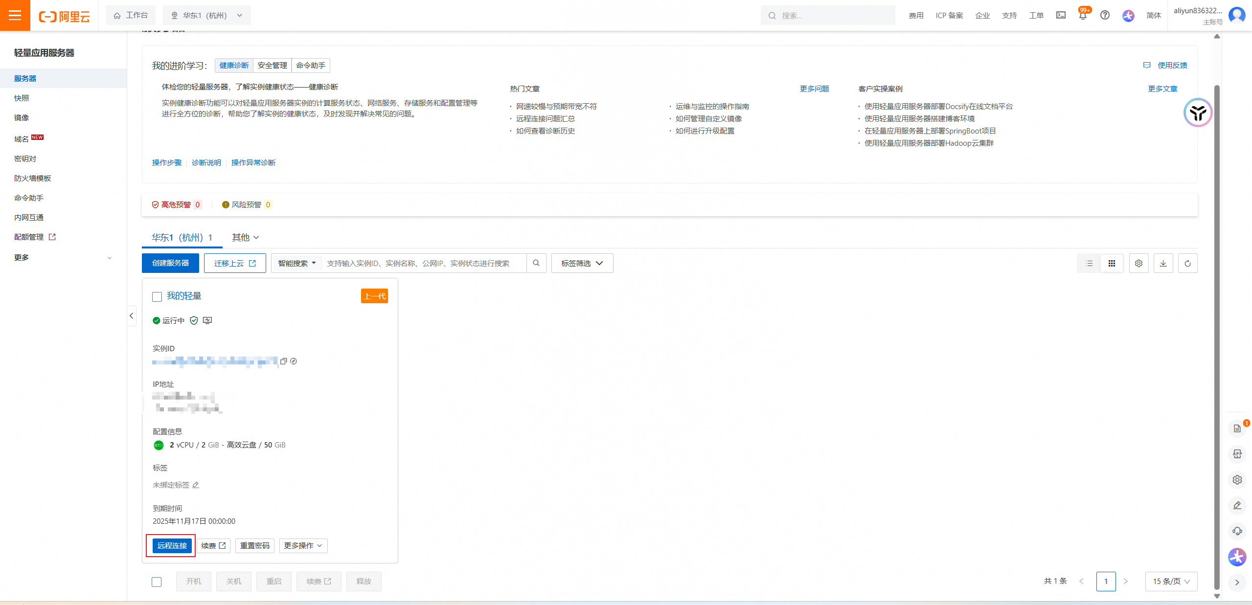Open the region 华东1（杭州）dropdown

pos(206,15)
